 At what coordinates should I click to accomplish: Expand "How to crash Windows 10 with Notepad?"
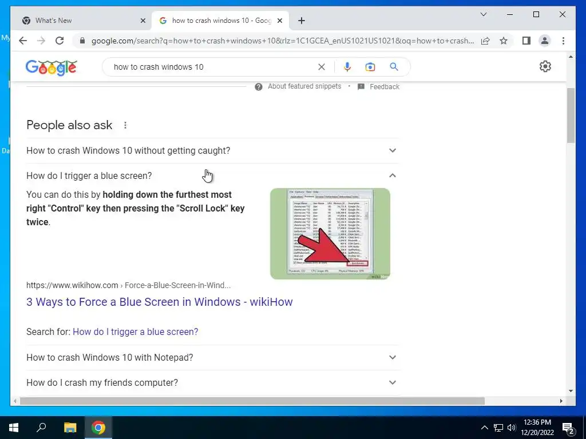pos(212,357)
